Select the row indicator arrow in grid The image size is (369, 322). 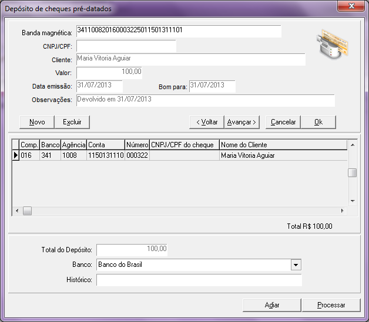(16, 155)
